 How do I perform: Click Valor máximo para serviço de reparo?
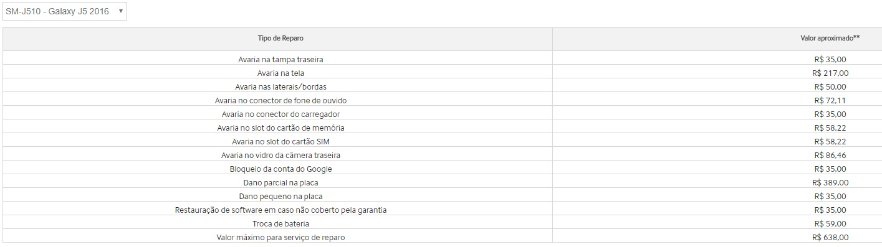click(x=280, y=237)
